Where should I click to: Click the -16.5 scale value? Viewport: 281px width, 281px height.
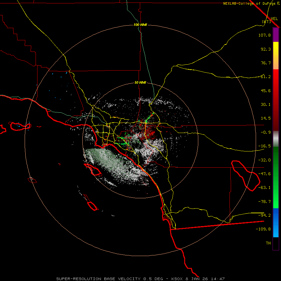pos(264,146)
